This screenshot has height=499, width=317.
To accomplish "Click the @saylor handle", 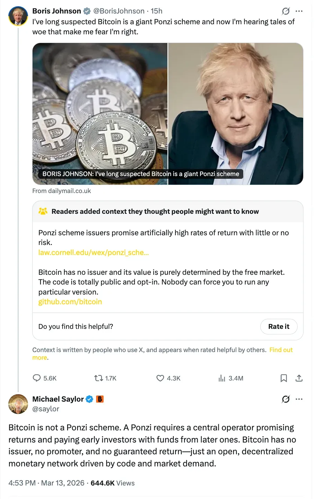I will (46, 409).
